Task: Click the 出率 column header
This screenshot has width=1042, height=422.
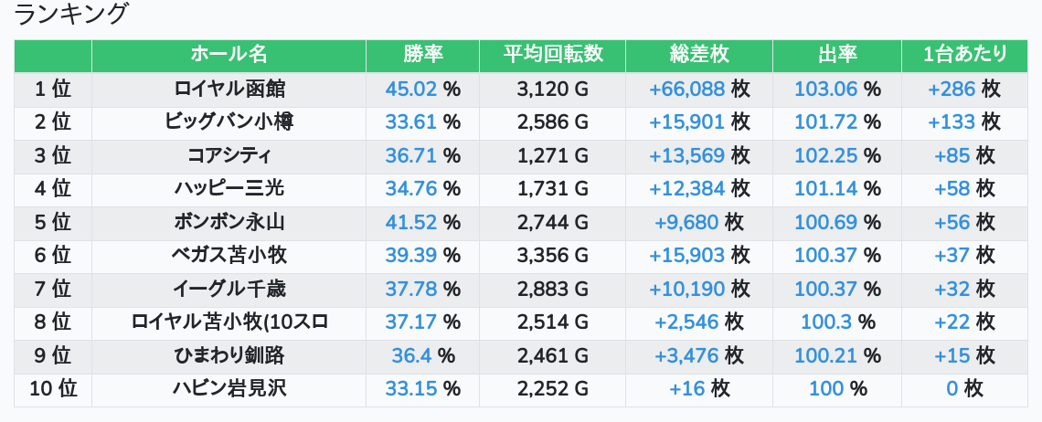Action: [x=836, y=55]
